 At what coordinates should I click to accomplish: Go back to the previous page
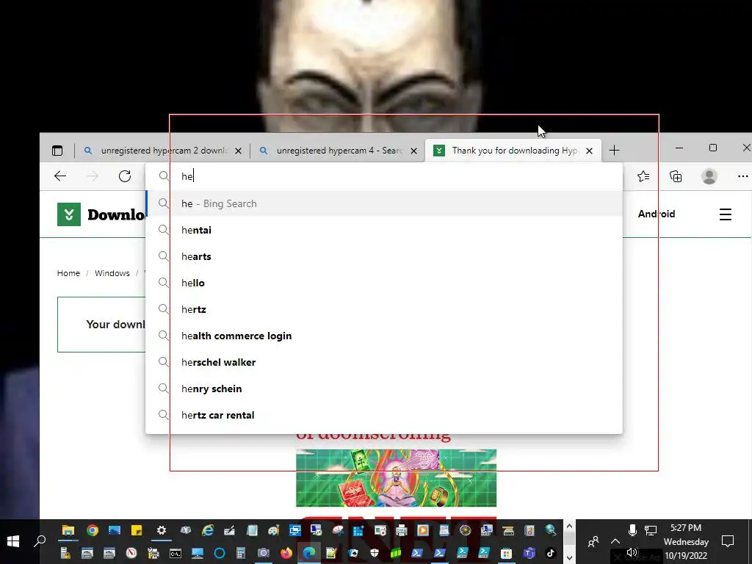pyautogui.click(x=60, y=176)
